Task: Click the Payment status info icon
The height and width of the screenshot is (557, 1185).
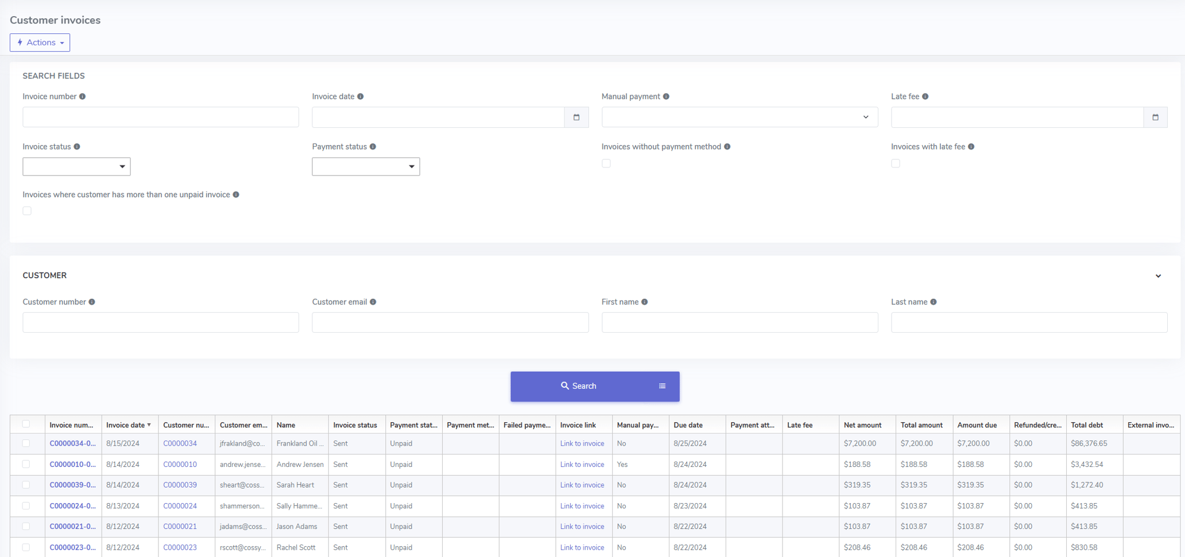Action: point(373,147)
